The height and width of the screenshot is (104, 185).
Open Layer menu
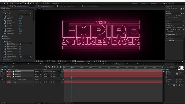[x=16, y=1]
